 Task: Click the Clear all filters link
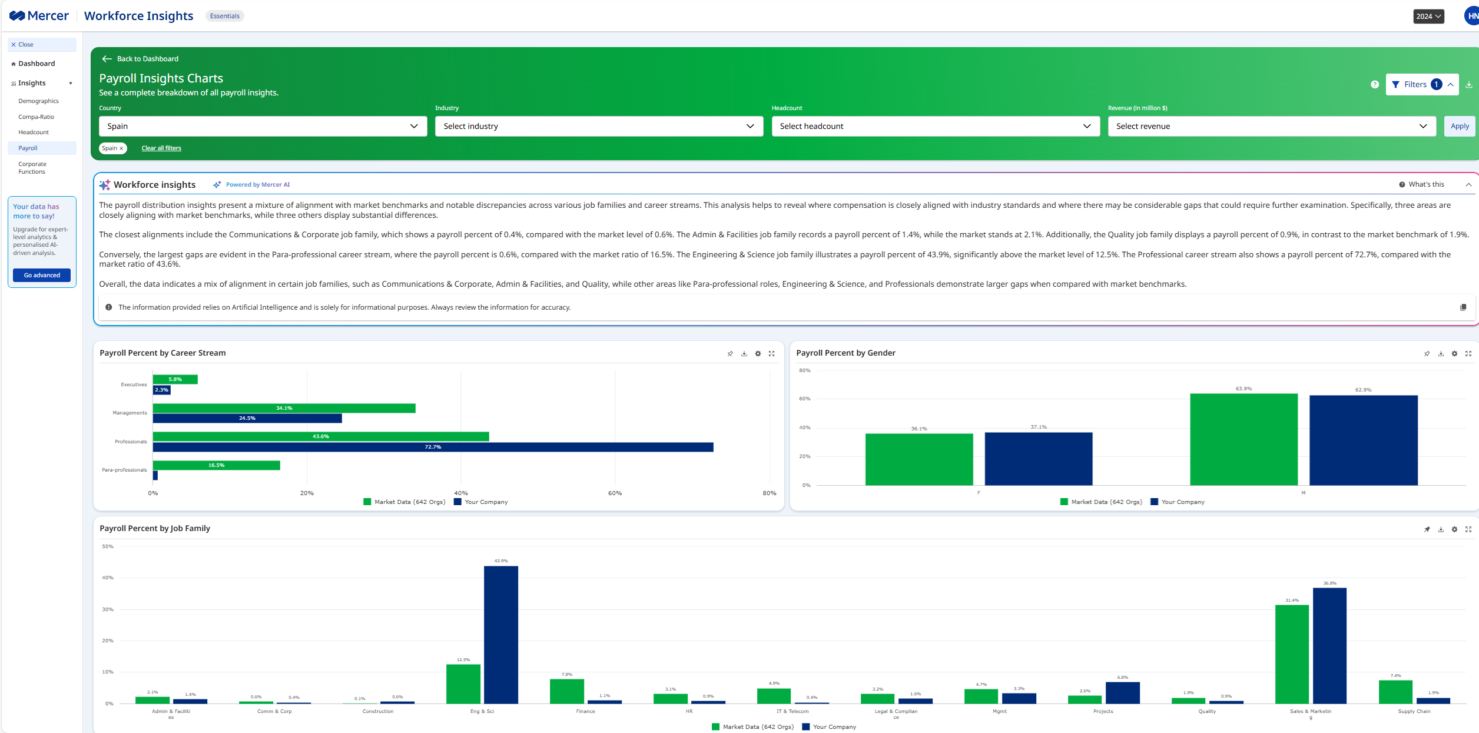[x=161, y=148]
